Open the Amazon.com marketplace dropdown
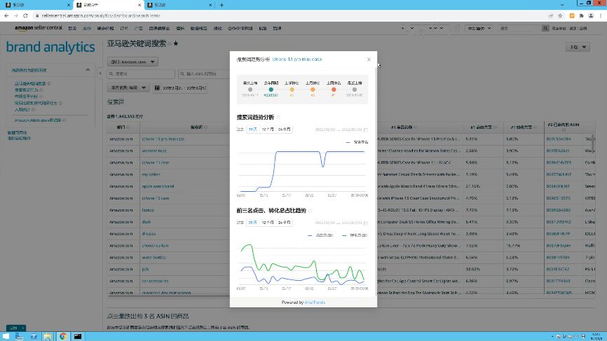The width and height of the screenshot is (607, 341). 132,62
